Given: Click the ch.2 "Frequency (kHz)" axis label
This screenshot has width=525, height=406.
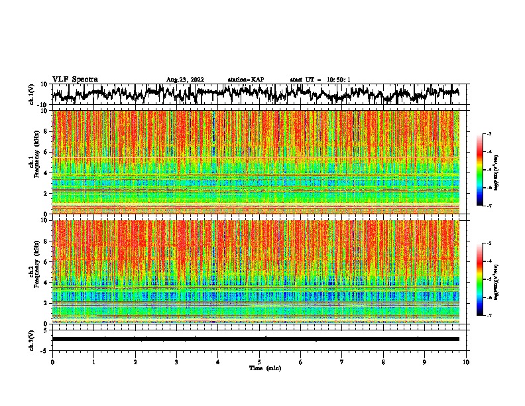Looking at the screenshot, I should click(36, 264).
